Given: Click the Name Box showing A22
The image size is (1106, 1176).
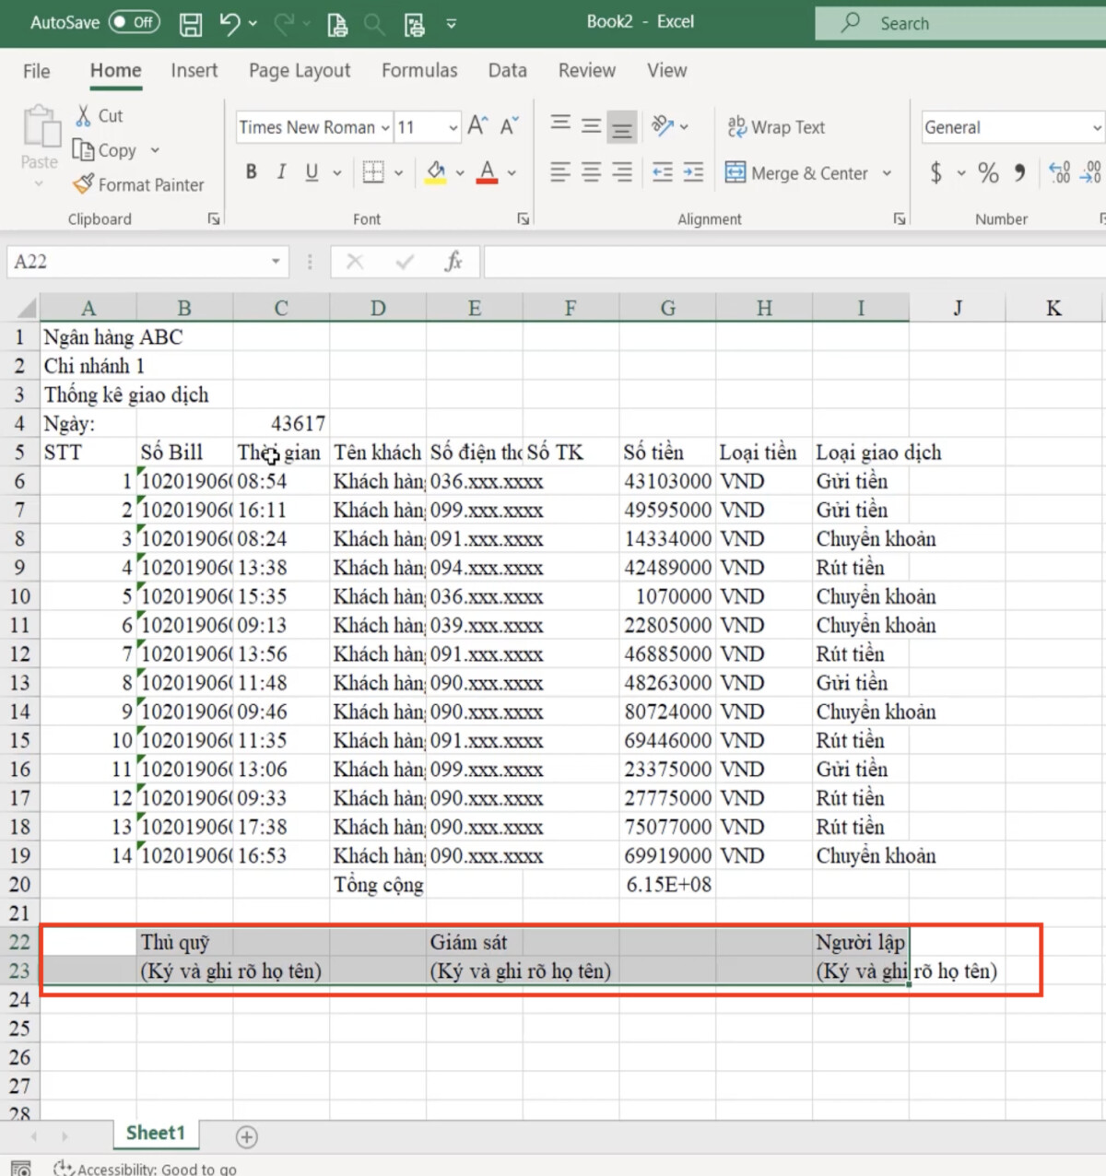Looking at the screenshot, I should pyautogui.click(x=138, y=262).
